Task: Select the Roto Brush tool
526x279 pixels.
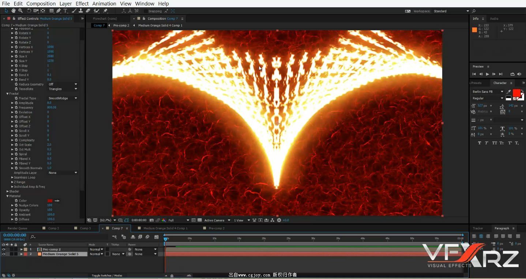Action: (x=97, y=11)
